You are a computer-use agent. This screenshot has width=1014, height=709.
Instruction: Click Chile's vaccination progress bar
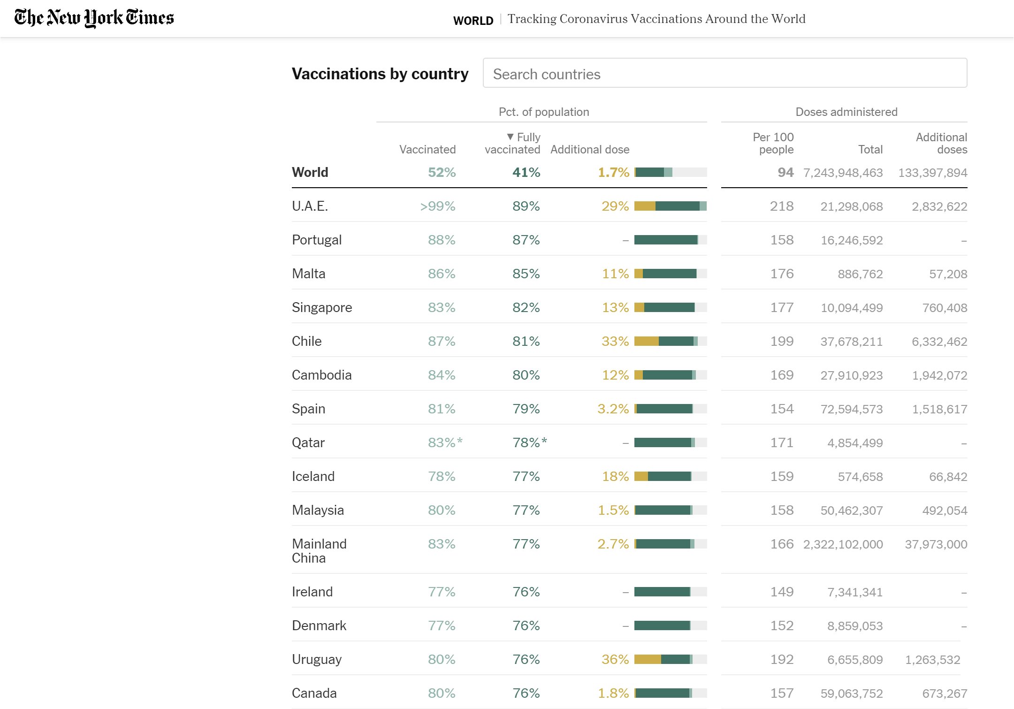670,341
